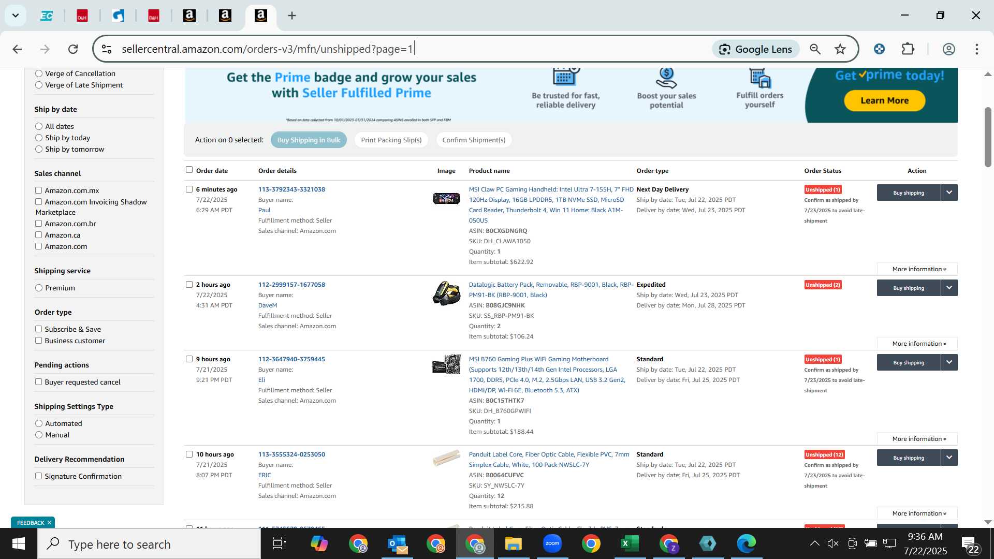This screenshot has width=994, height=559.
Task: Open a new browser tab
Action: (x=292, y=16)
